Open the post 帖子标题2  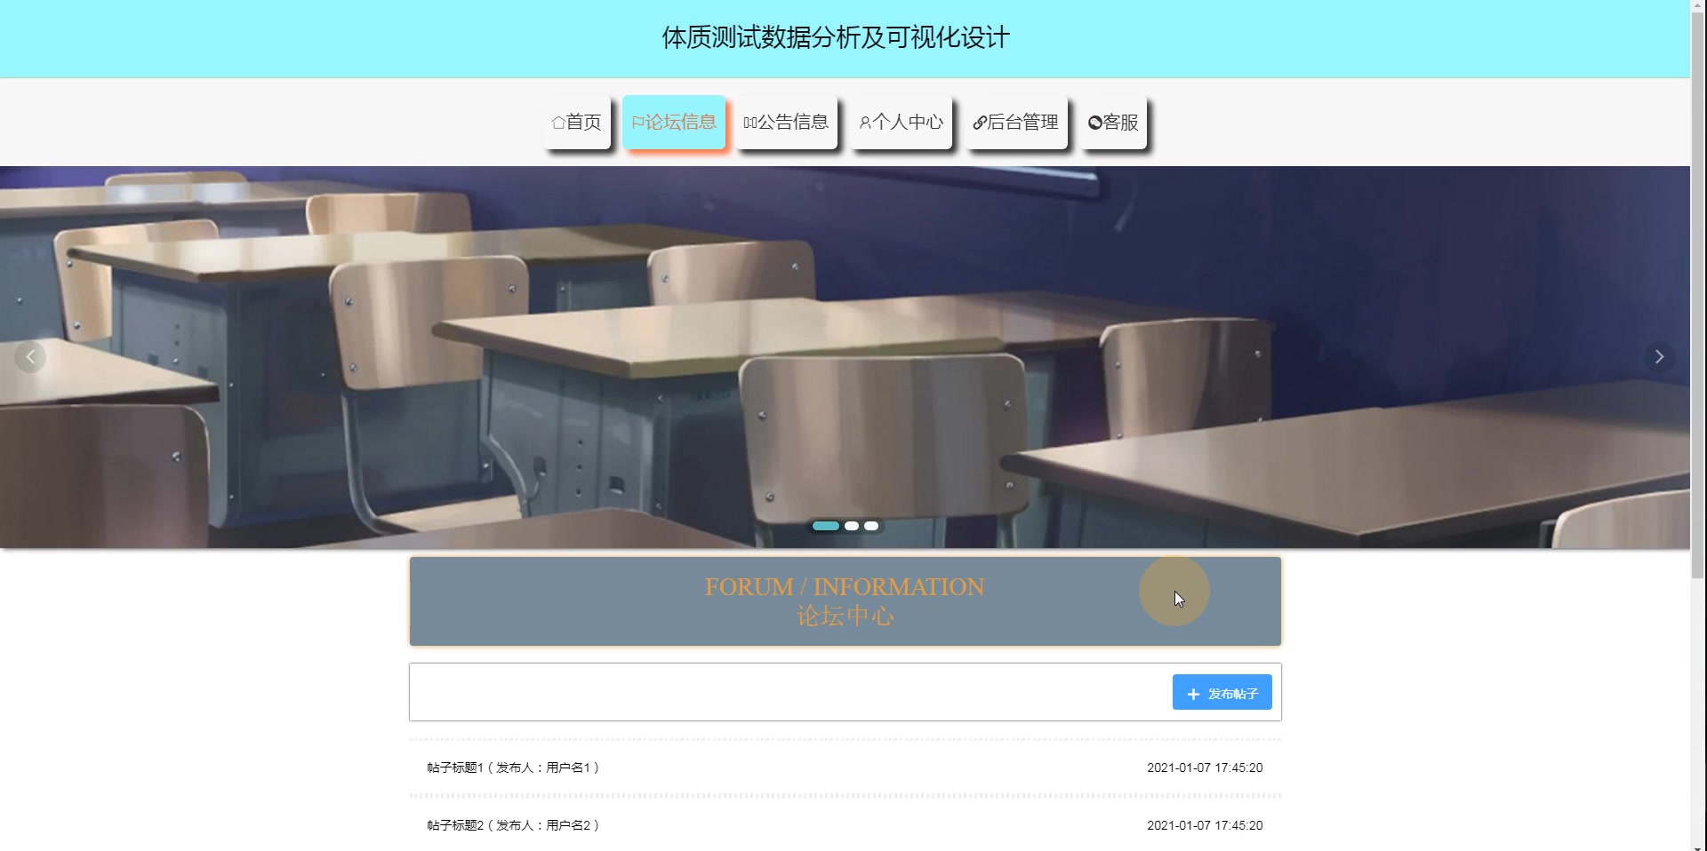[x=513, y=825]
